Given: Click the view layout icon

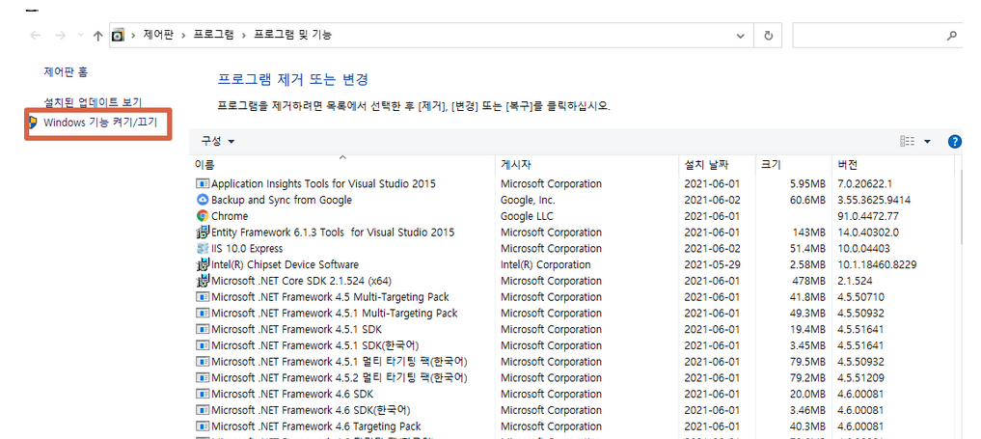Looking at the screenshot, I should pyautogui.click(x=907, y=141).
